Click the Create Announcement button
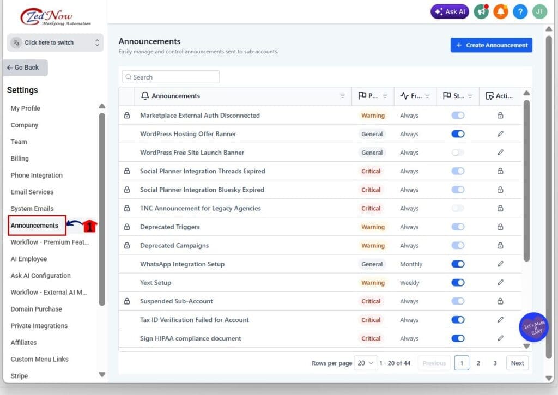The height and width of the screenshot is (395, 558). pos(491,45)
